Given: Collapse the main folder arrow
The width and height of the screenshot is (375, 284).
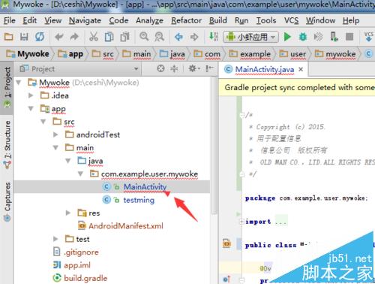Looking at the screenshot, I should pyautogui.click(x=55, y=147).
